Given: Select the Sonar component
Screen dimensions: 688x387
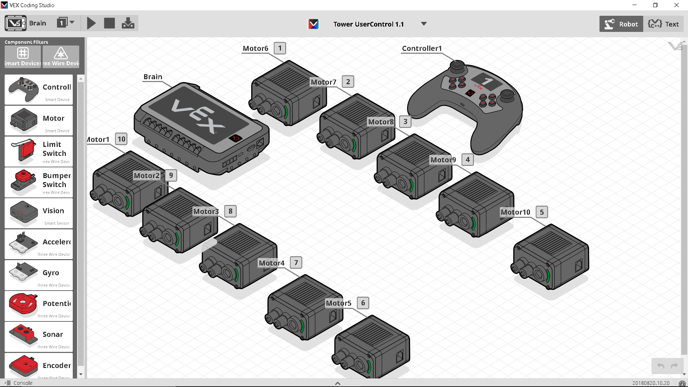Looking at the screenshot, I should point(39,337).
